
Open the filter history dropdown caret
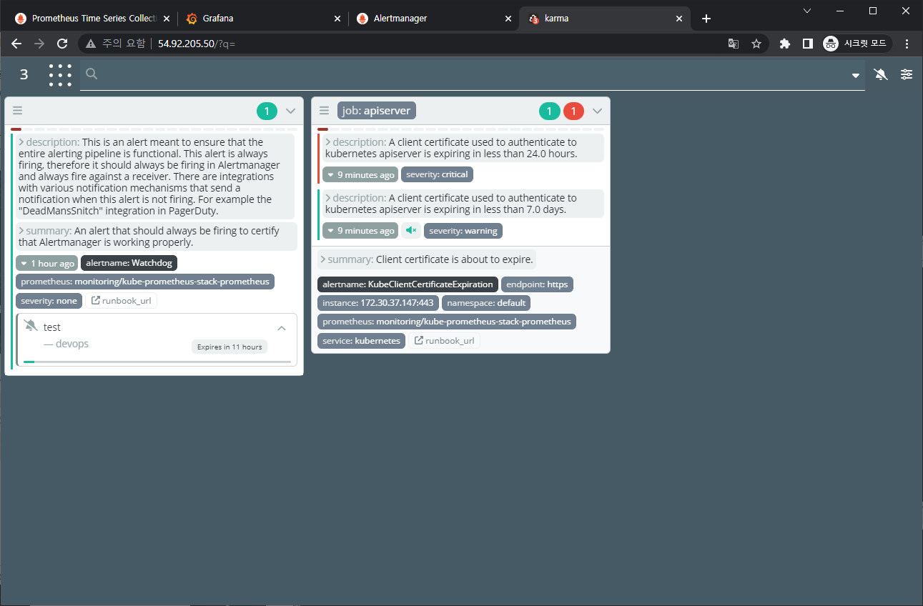point(855,76)
